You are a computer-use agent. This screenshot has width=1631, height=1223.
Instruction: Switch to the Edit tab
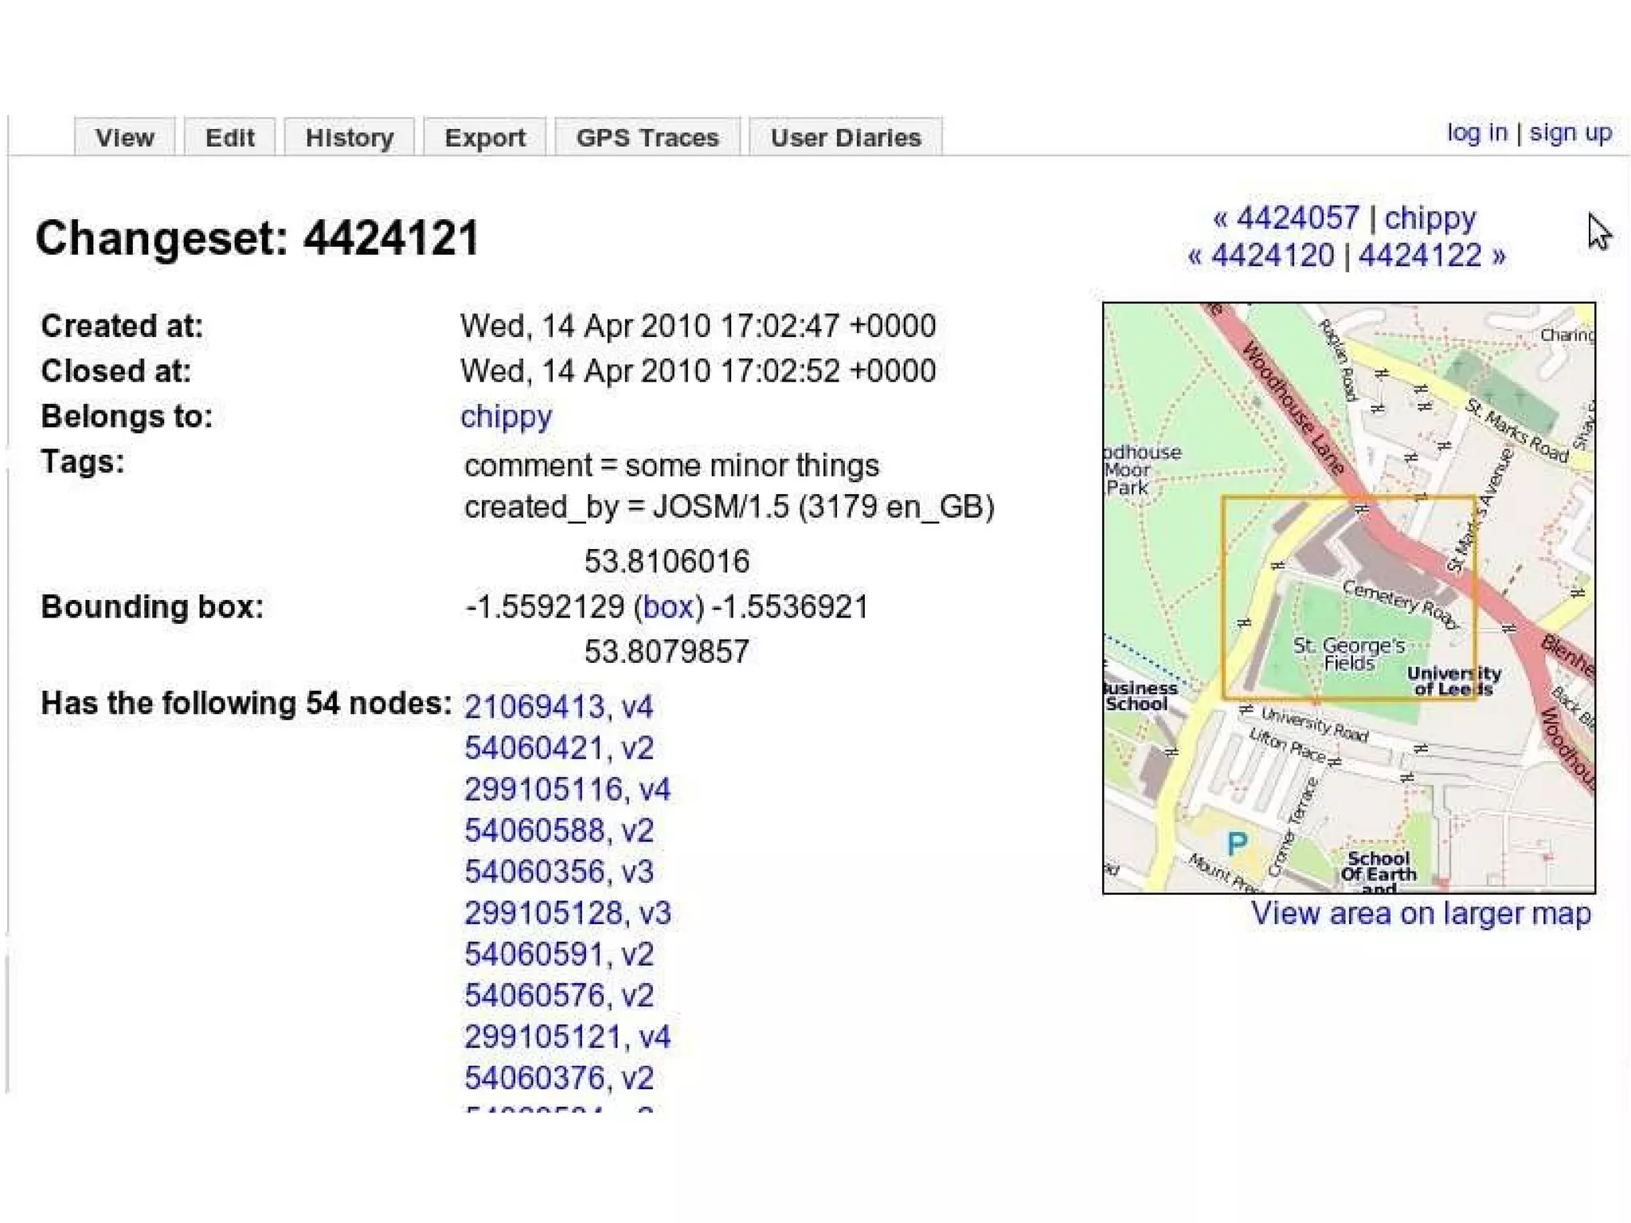pyautogui.click(x=229, y=137)
